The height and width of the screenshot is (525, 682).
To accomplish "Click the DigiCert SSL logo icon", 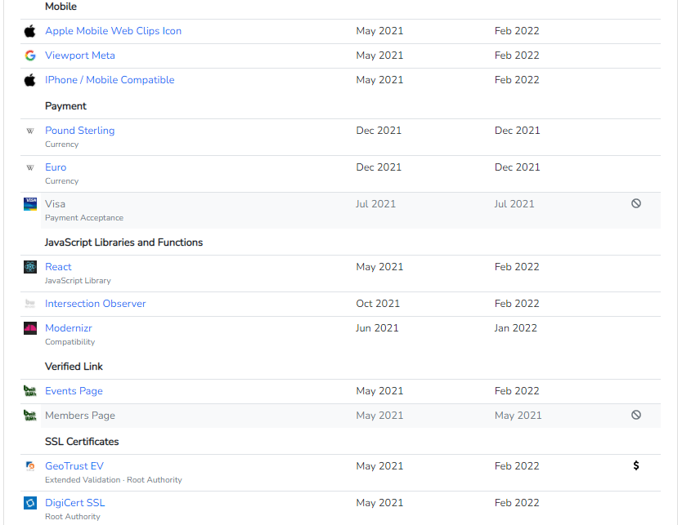I will point(30,503).
